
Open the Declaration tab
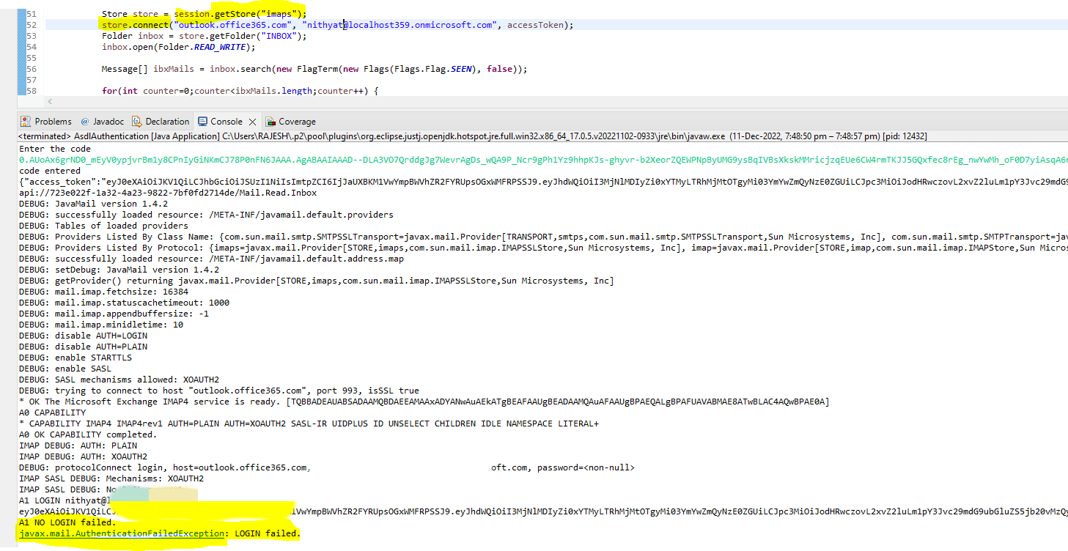(167, 122)
